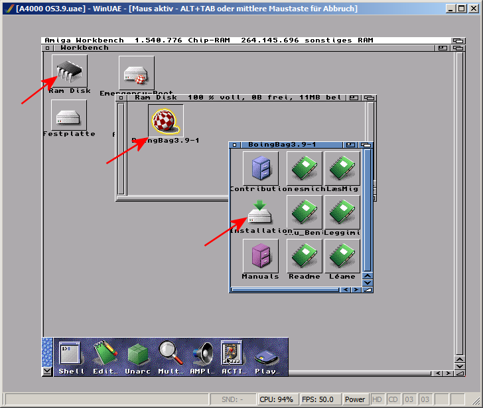Click the Workbench window zoom gadget
The image size is (483, 408).
(443, 48)
